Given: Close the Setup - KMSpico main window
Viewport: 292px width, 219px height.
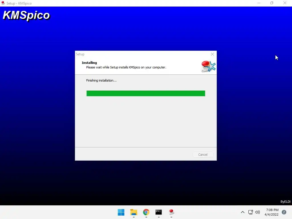Looking at the screenshot, I should [x=285, y=3].
